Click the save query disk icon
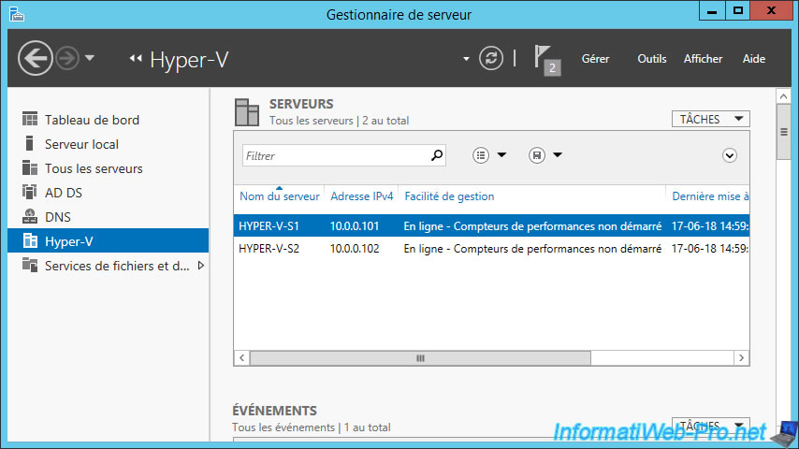 (x=537, y=155)
